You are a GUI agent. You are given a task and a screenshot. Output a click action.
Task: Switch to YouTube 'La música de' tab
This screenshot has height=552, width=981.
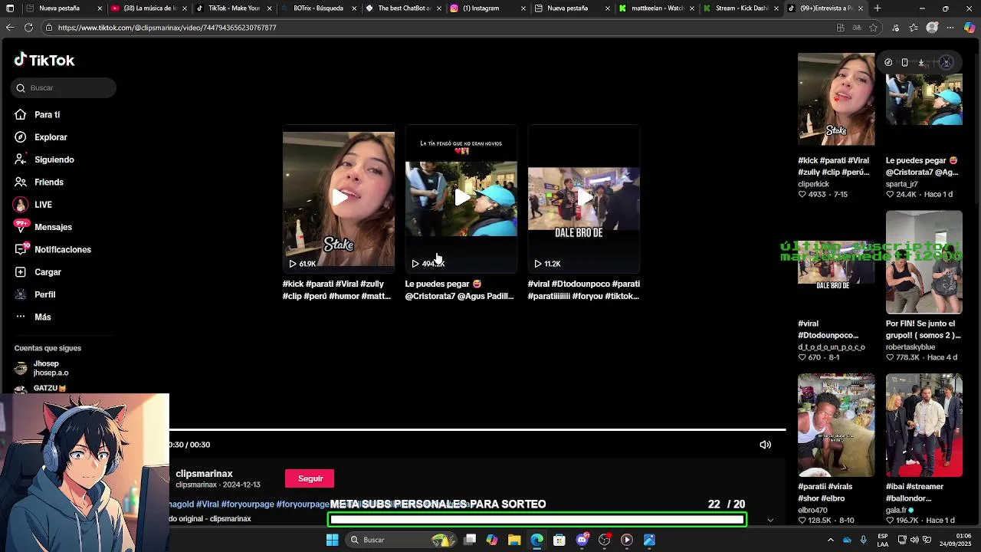point(149,8)
